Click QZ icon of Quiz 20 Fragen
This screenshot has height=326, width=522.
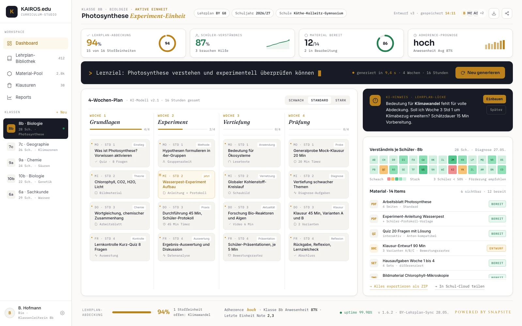(x=374, y=234)
